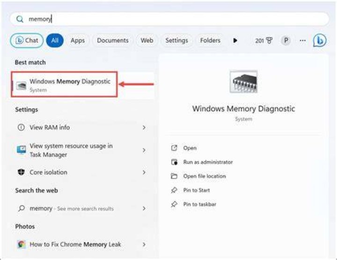This screenshot has height=260, width=337.
Task: Click the info icon beside View RAM info
Action: point(21,127)
